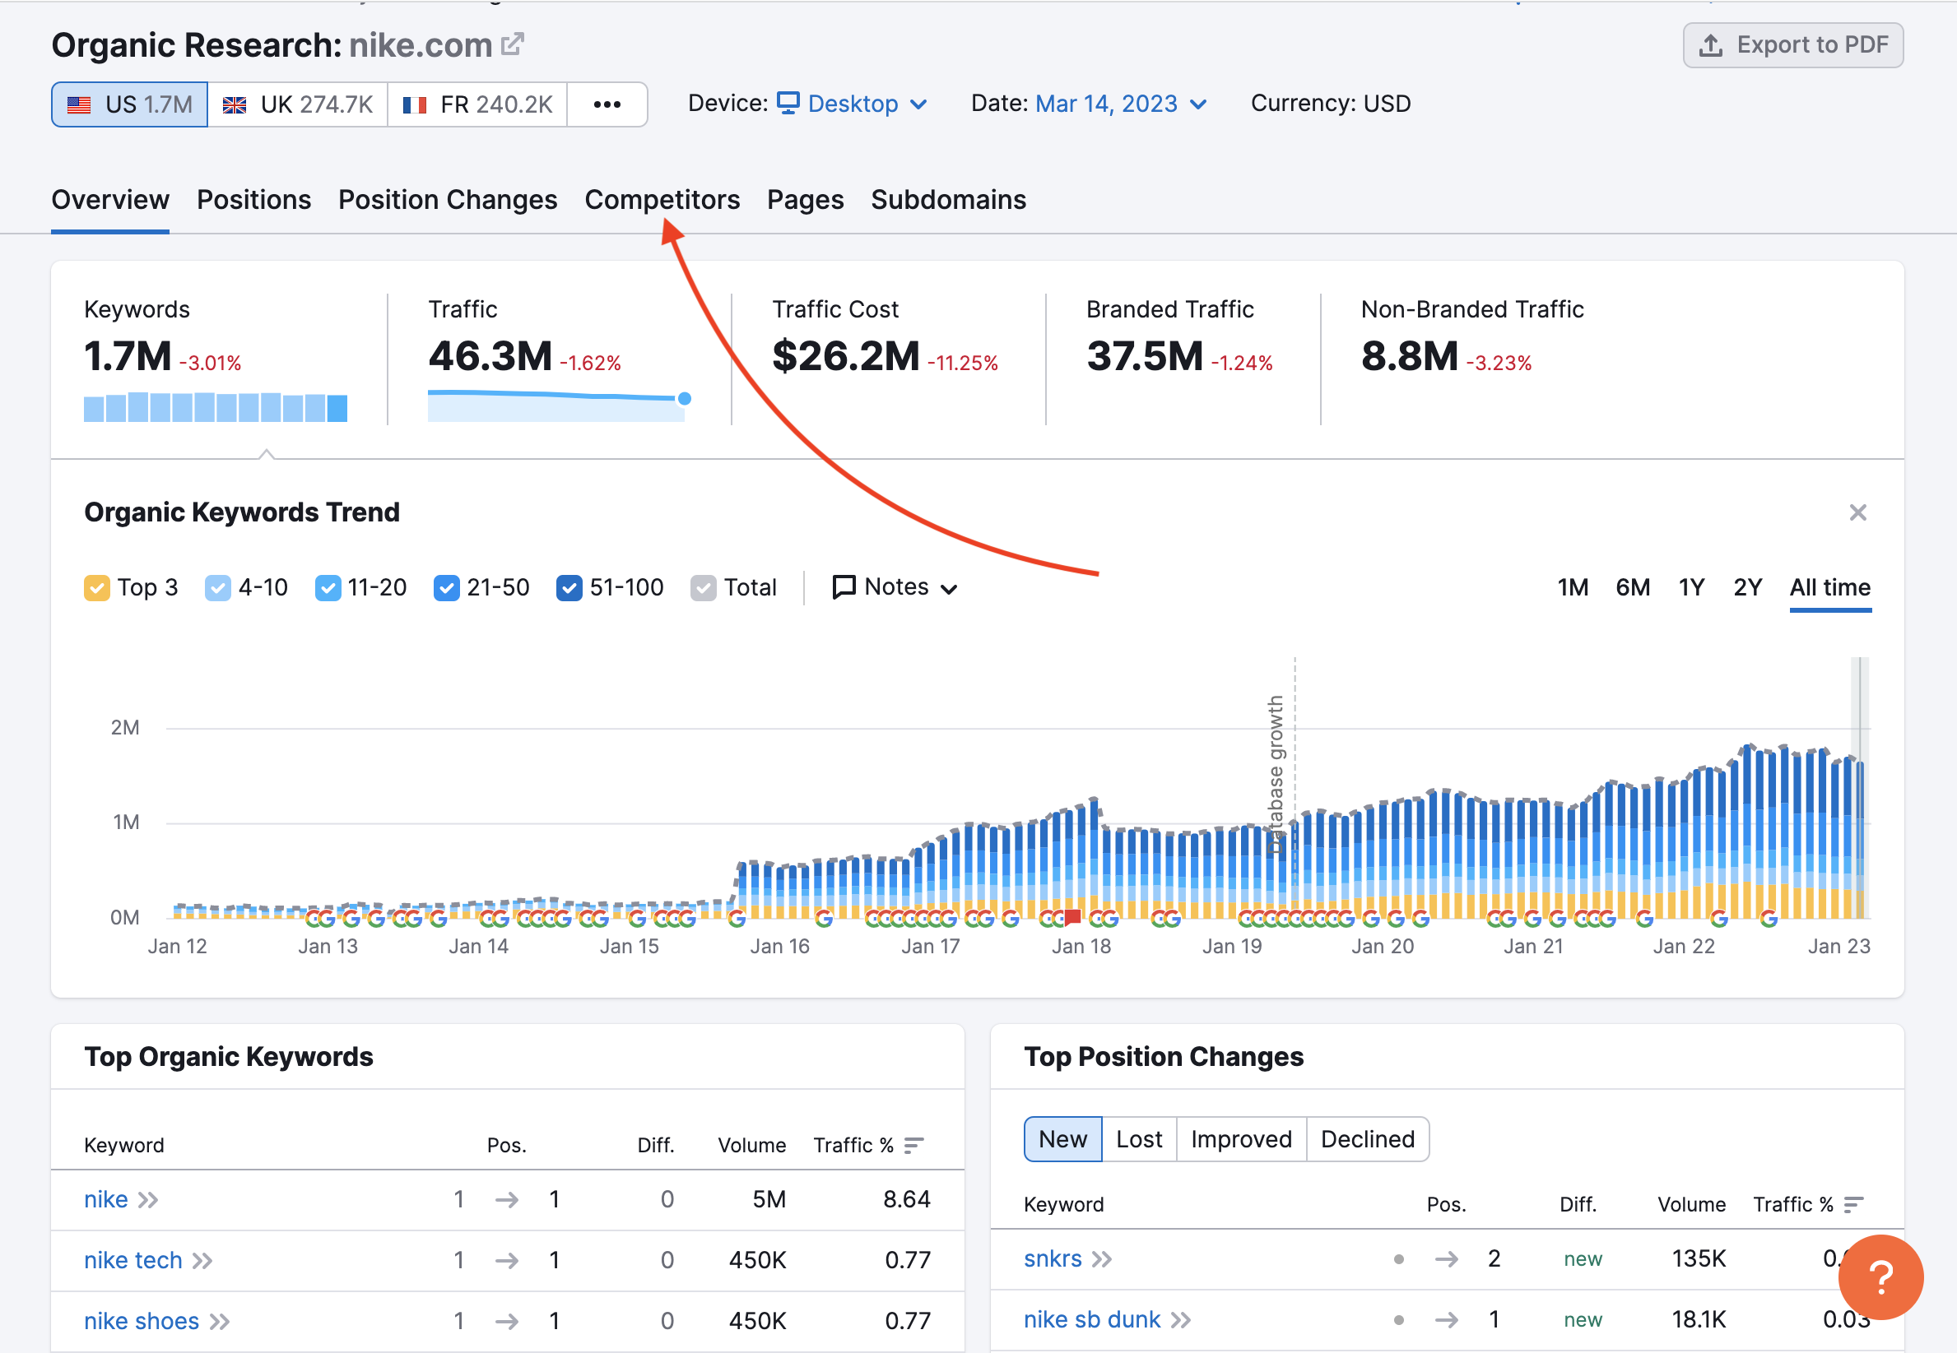Switch to the Competitors tab

[662, 200]
